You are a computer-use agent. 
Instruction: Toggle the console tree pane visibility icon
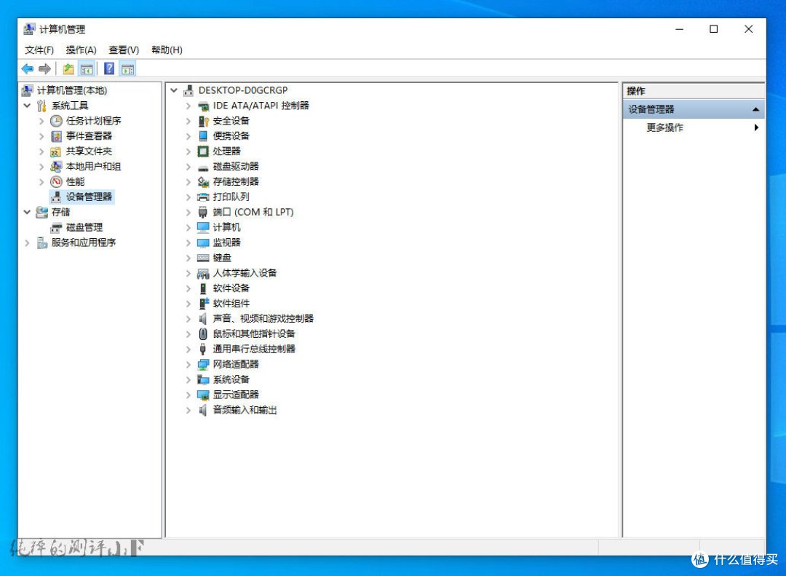click(x=87, y=68)
